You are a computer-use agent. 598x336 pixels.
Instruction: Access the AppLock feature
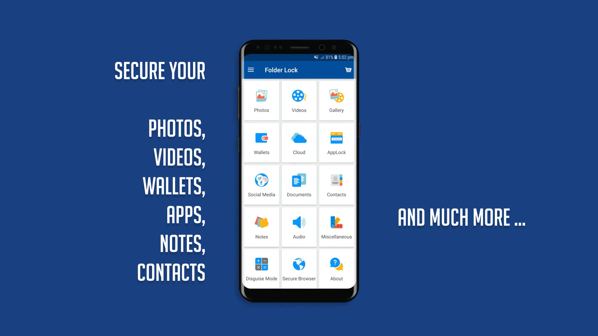point(336,142)
